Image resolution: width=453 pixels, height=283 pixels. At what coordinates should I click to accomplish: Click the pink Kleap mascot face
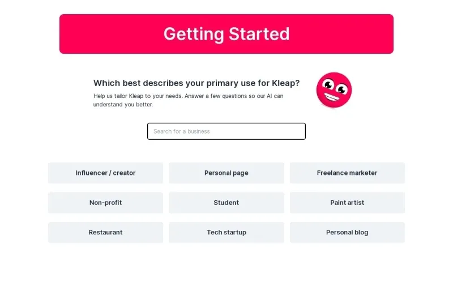pyautogui.click(x=334, y=90)
